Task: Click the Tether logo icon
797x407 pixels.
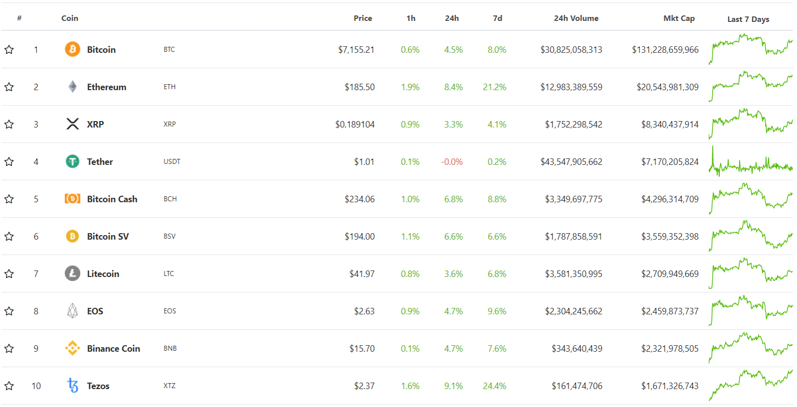Action: click(72, 161)
